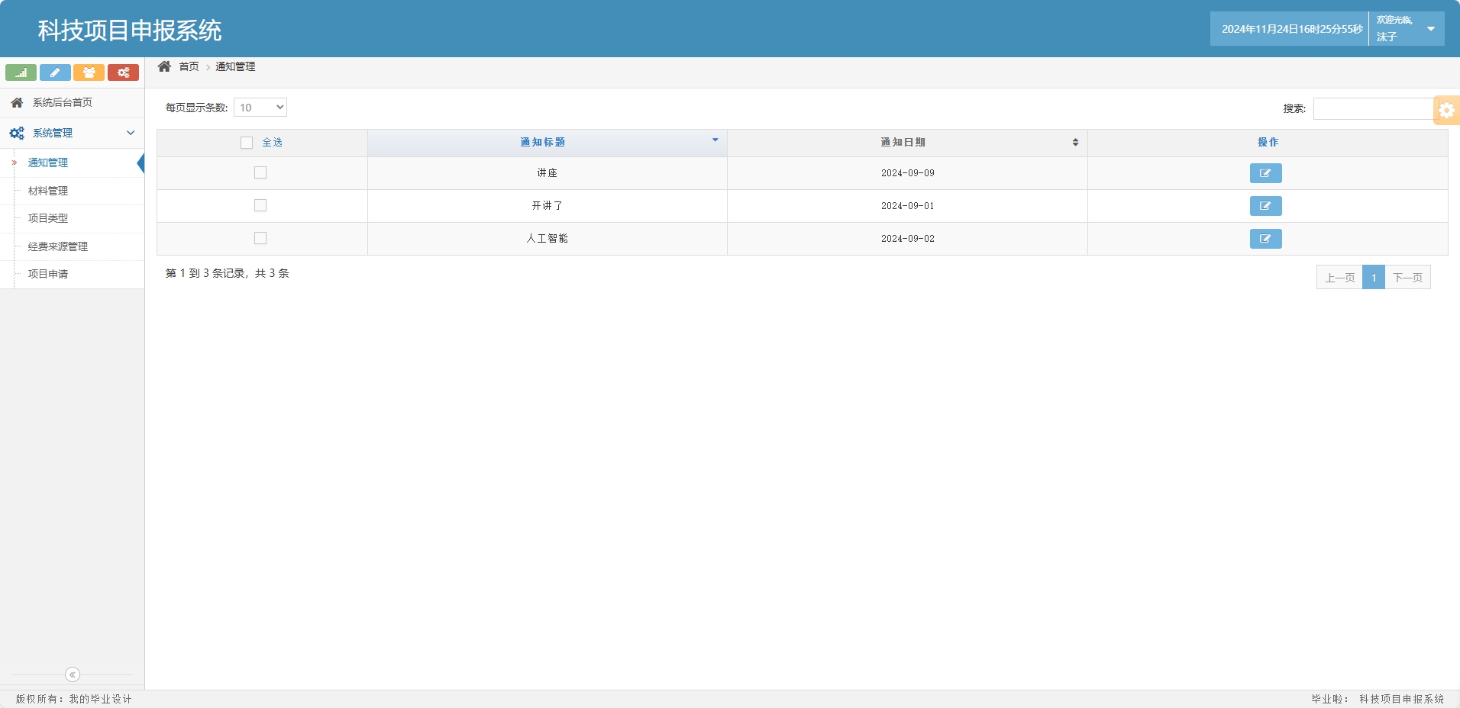Click the edit icon for the 讲座 notice

pos(1265,172)
